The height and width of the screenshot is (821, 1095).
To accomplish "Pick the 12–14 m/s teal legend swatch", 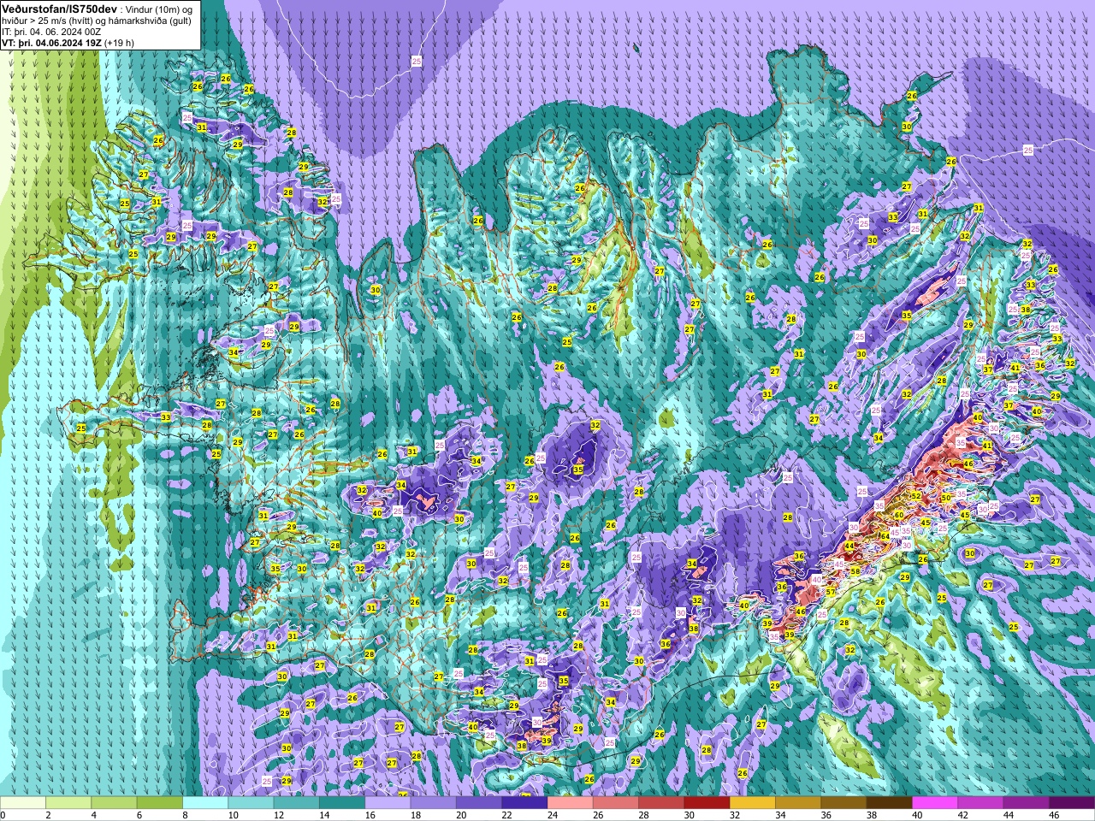I will point(297,803).
